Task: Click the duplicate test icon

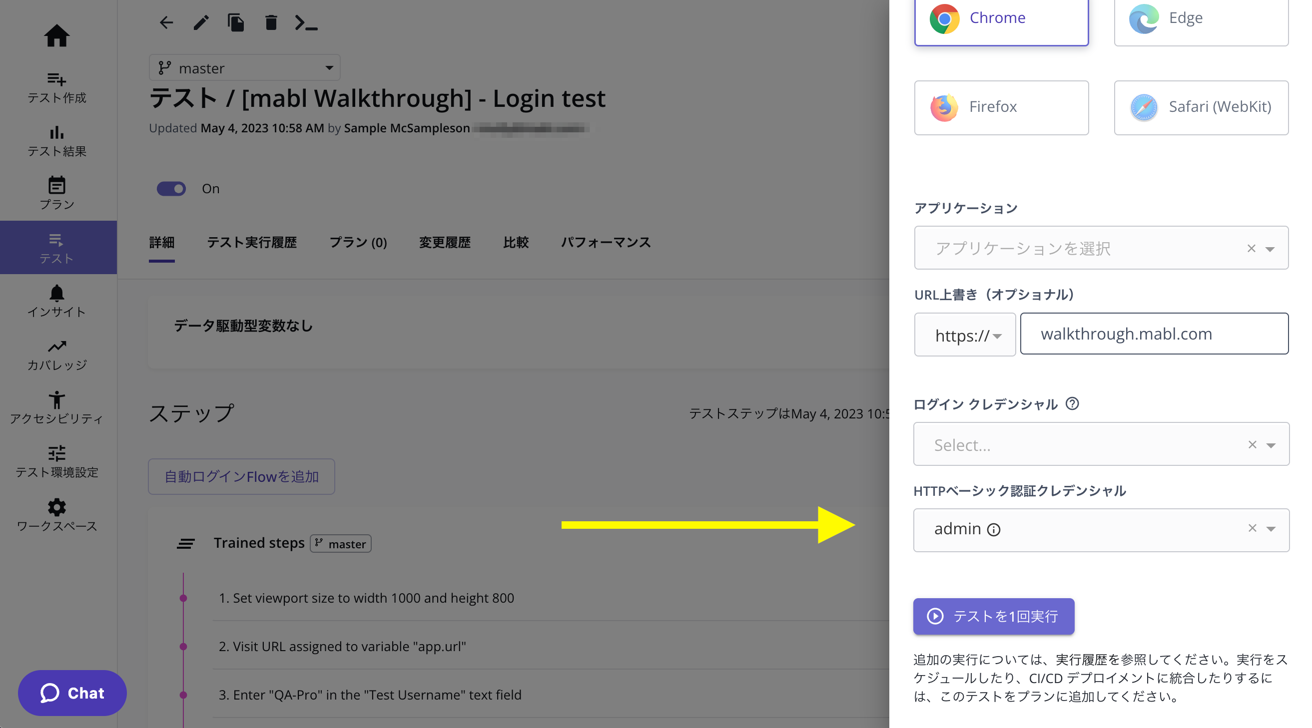Action: (236, 23)
